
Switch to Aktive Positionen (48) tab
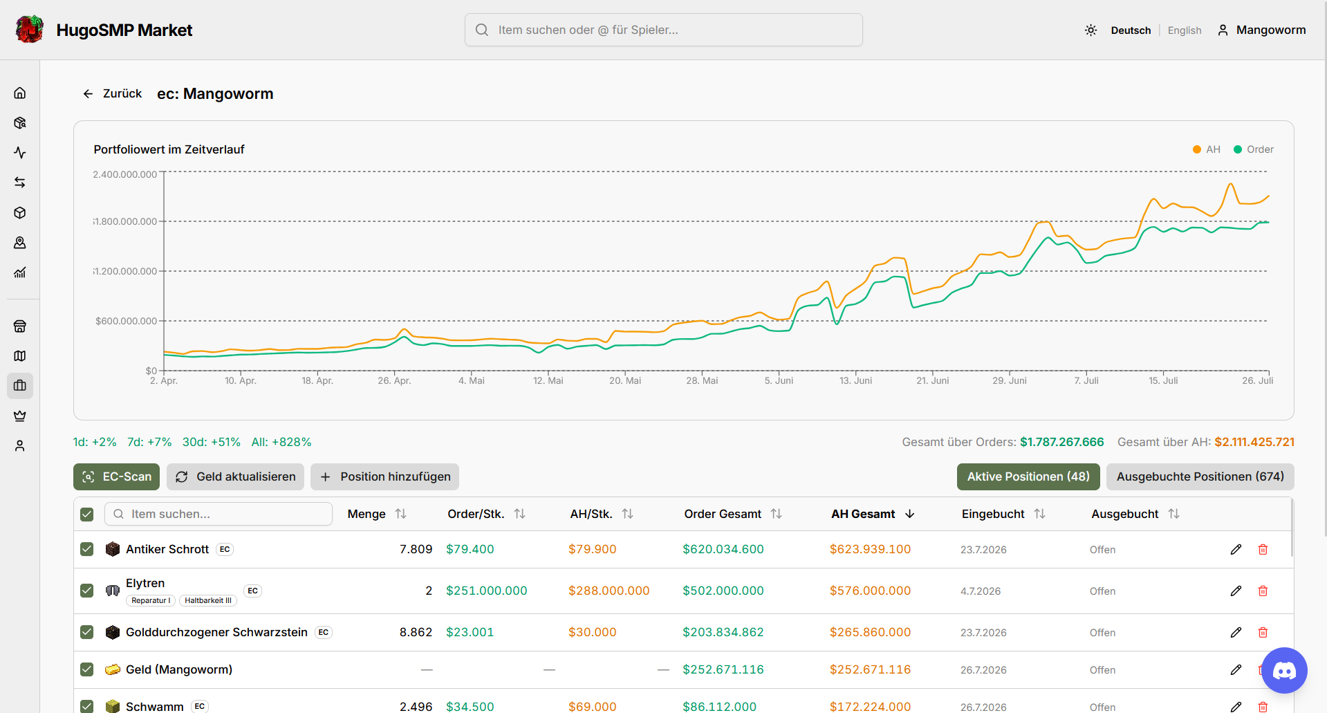(x=1028, y=477)
